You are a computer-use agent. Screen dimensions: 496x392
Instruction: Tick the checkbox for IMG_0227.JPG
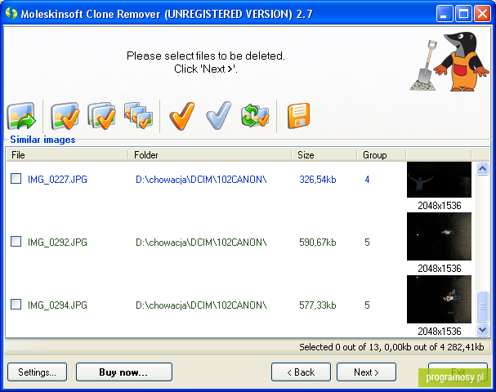click(x=16, y=179)
